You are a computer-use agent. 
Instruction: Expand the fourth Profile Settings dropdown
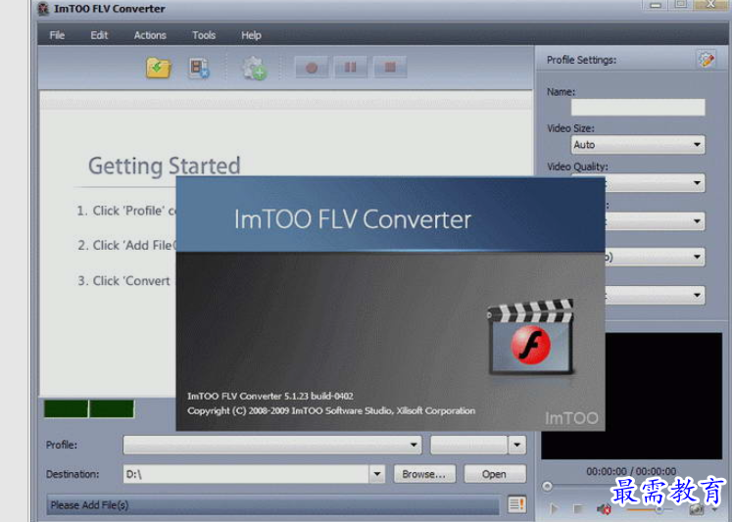point(697,257)
